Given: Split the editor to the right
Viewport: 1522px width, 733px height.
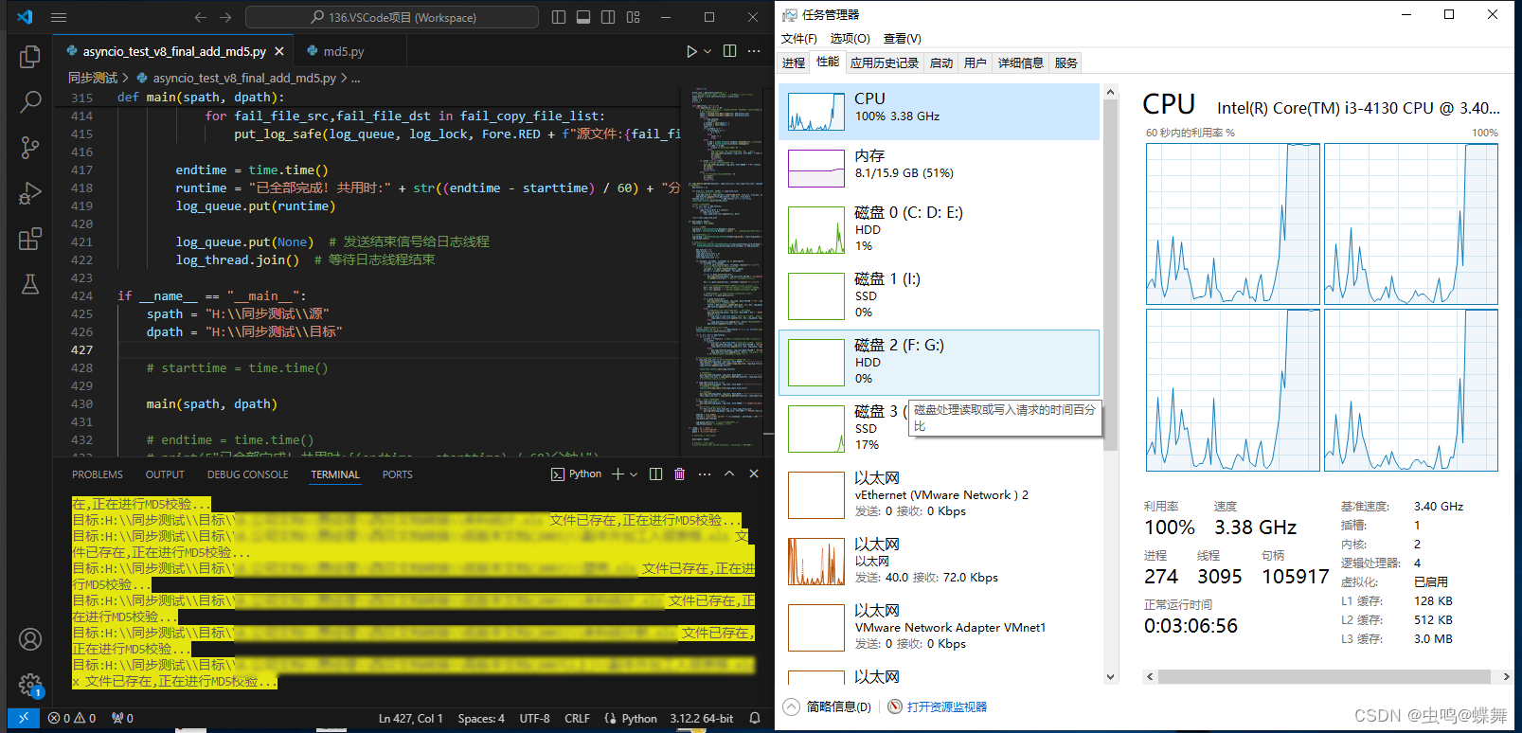Looking at the screenshot, I should (x=729, y=51).
